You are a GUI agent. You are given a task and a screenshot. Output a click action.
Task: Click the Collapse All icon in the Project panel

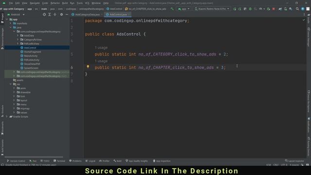55,15
